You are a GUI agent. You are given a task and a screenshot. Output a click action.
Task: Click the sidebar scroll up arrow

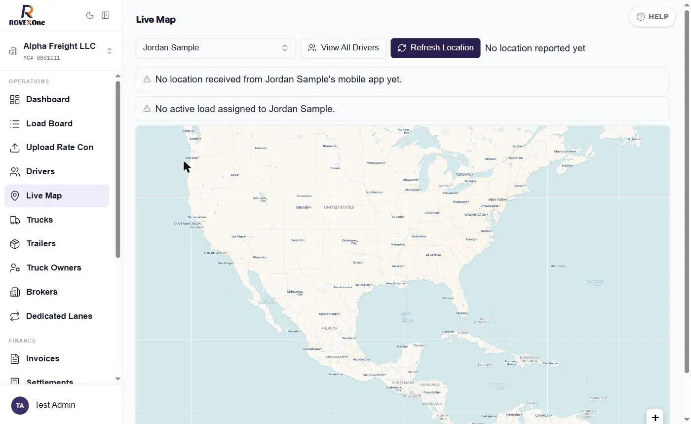[117, 76]
